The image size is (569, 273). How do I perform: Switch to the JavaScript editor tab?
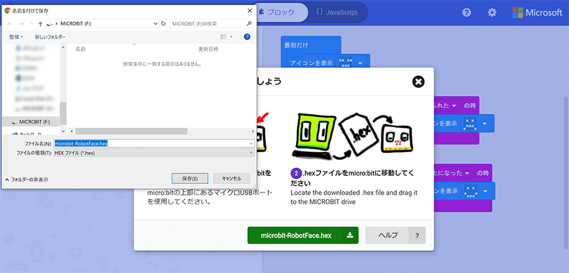(337, 13)
